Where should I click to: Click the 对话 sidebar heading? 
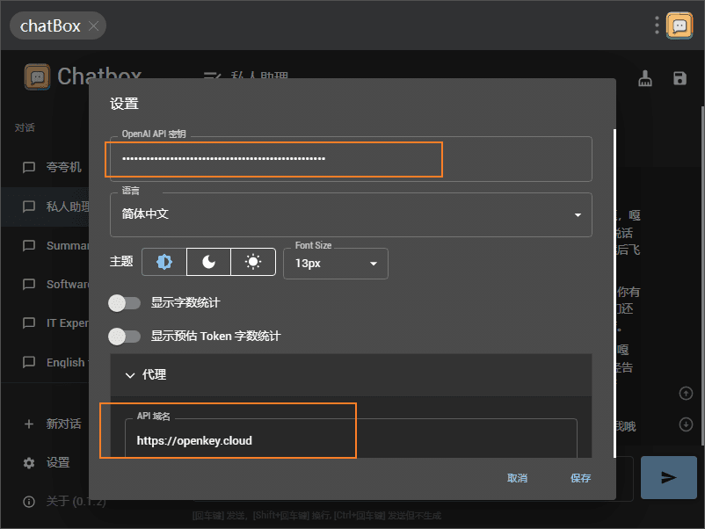[x=25, y=127]
